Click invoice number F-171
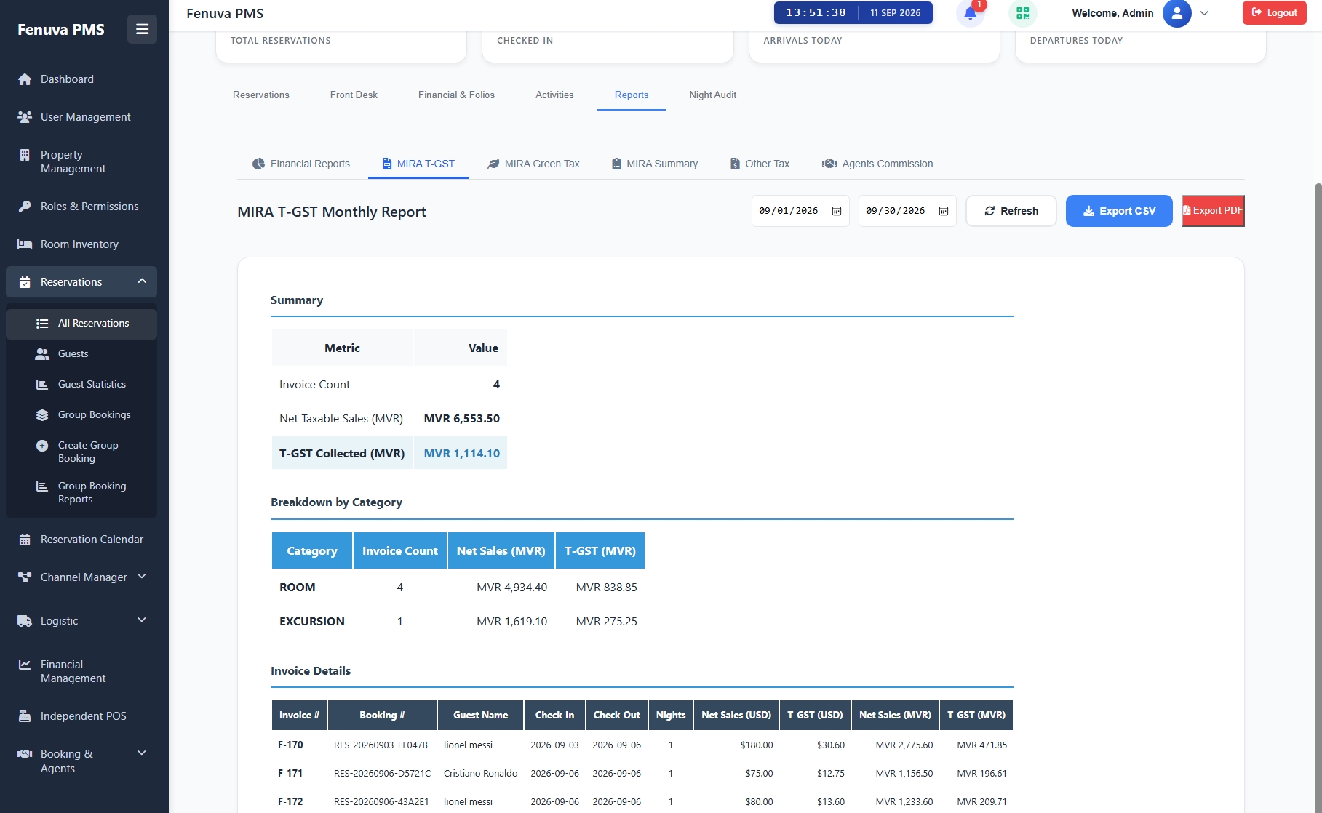 290,774
